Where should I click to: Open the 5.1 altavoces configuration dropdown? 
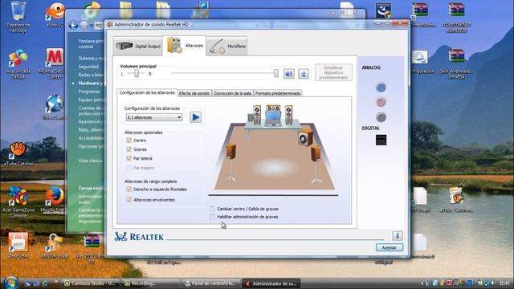[x=153, y=117]
